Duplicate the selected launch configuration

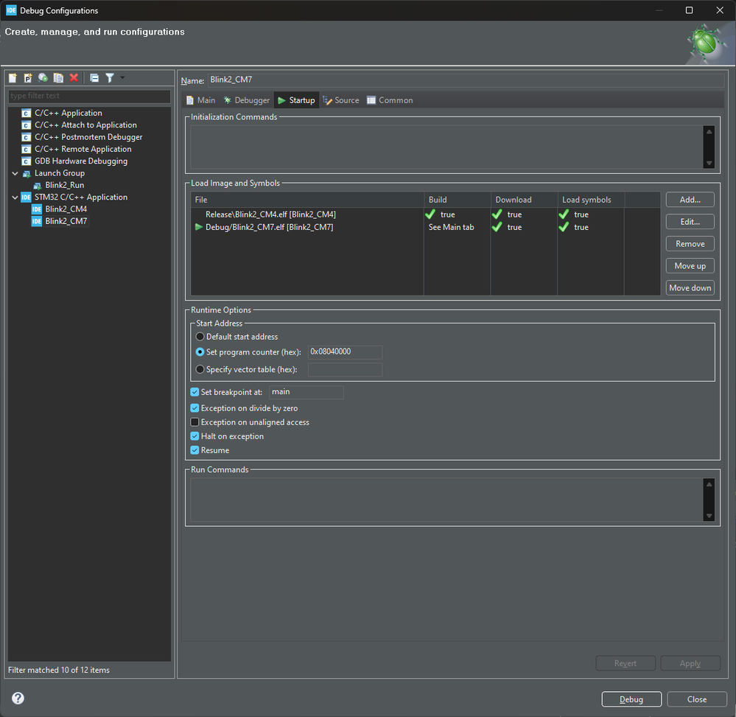tap(58, 78)
